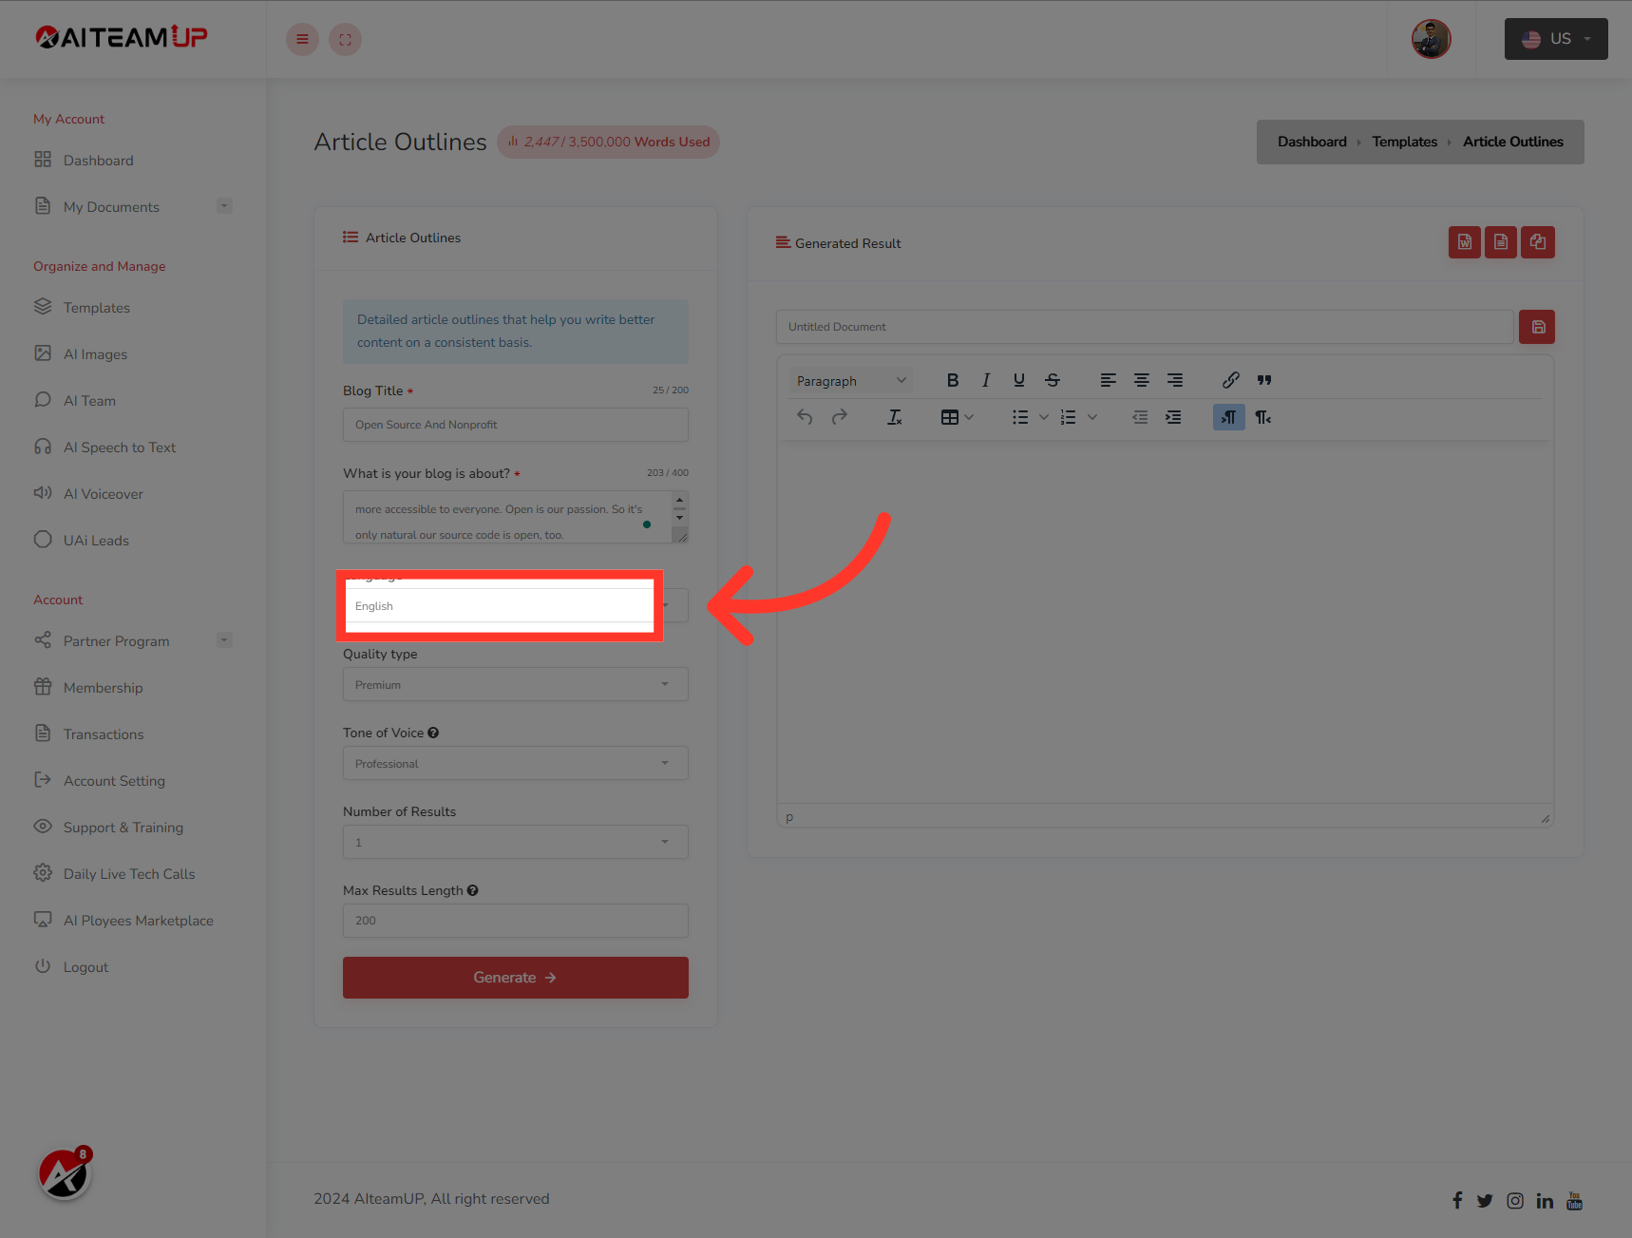The width and height of the screenshot is (1632, 1238).
Task: Set left-to-right text direction
Action: [x=1229, y=417]
